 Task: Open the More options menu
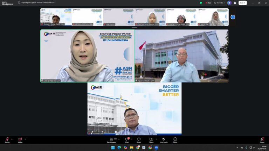[x=175, y=140]
